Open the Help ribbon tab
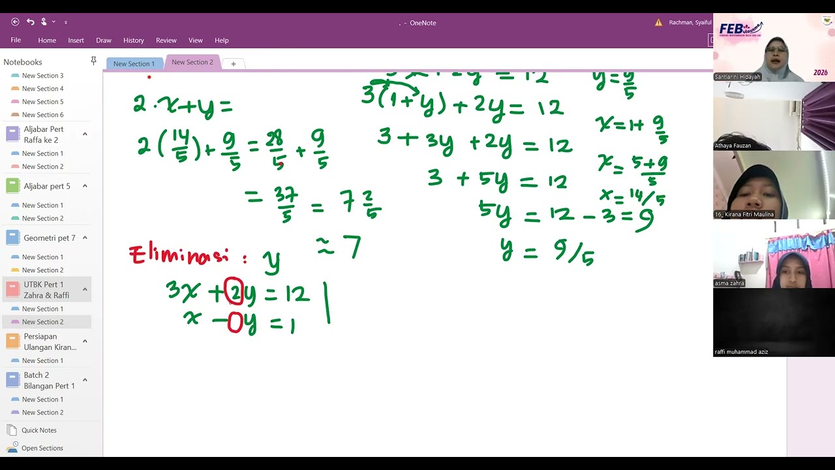 pyautogui.click(x=222, y=40)
